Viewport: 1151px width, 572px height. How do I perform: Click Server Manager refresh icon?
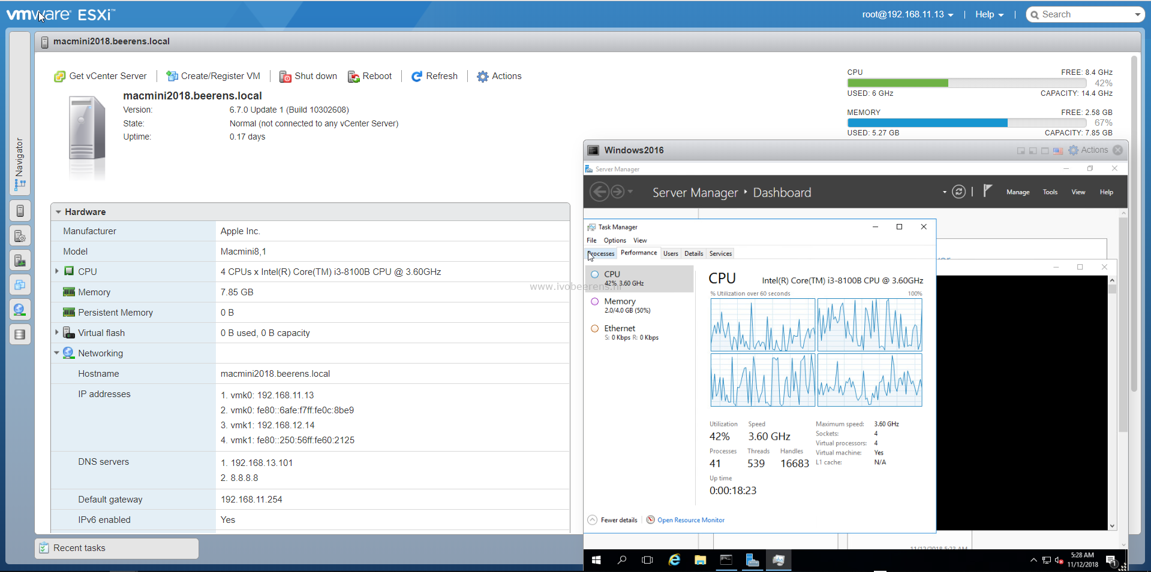coord(958,192)
